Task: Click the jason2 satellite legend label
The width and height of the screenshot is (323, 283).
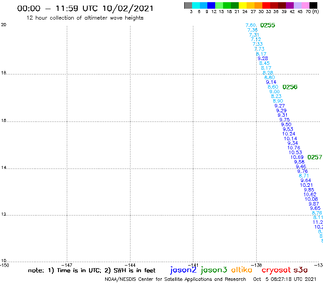Action: 183,270
